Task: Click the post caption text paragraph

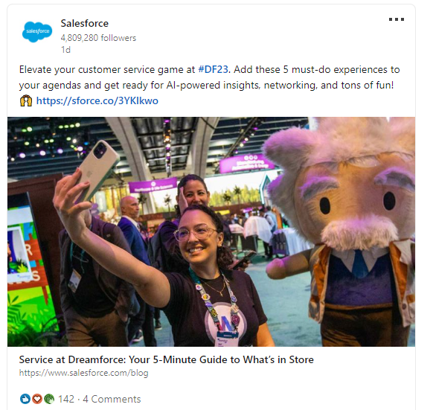Action: [209, 85]
